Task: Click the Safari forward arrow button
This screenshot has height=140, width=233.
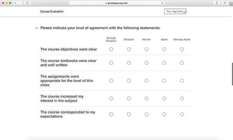Action: (x=20, y=3)
